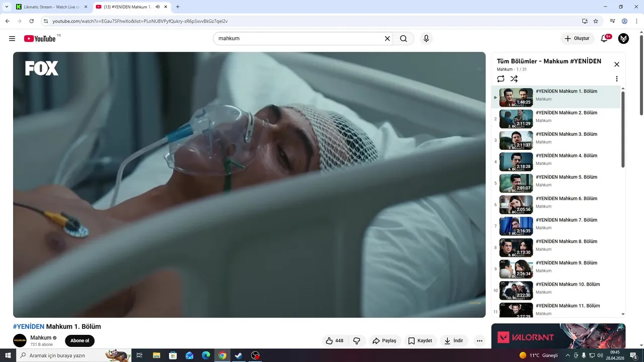
Task: Play #YENİDEN Mahkum 6. Bölüm title
Action: 567,199
